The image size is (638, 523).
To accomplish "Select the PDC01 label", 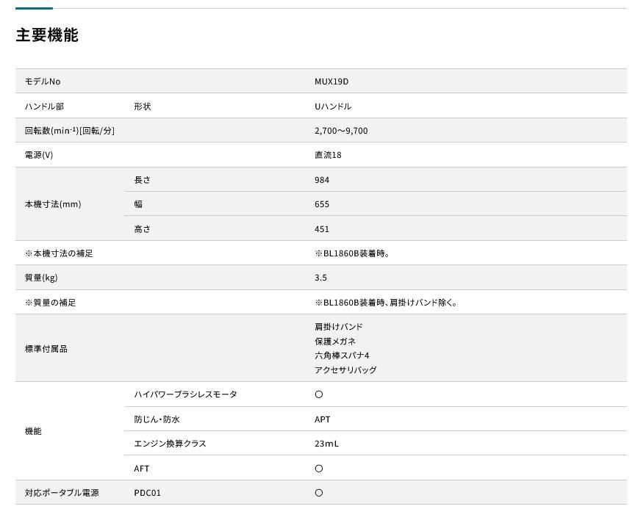I will click(147, 493).
